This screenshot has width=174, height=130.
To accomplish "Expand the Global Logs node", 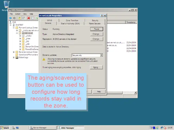I will pos(14,57).
